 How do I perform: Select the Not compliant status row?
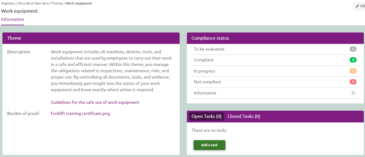coord(275,82)
